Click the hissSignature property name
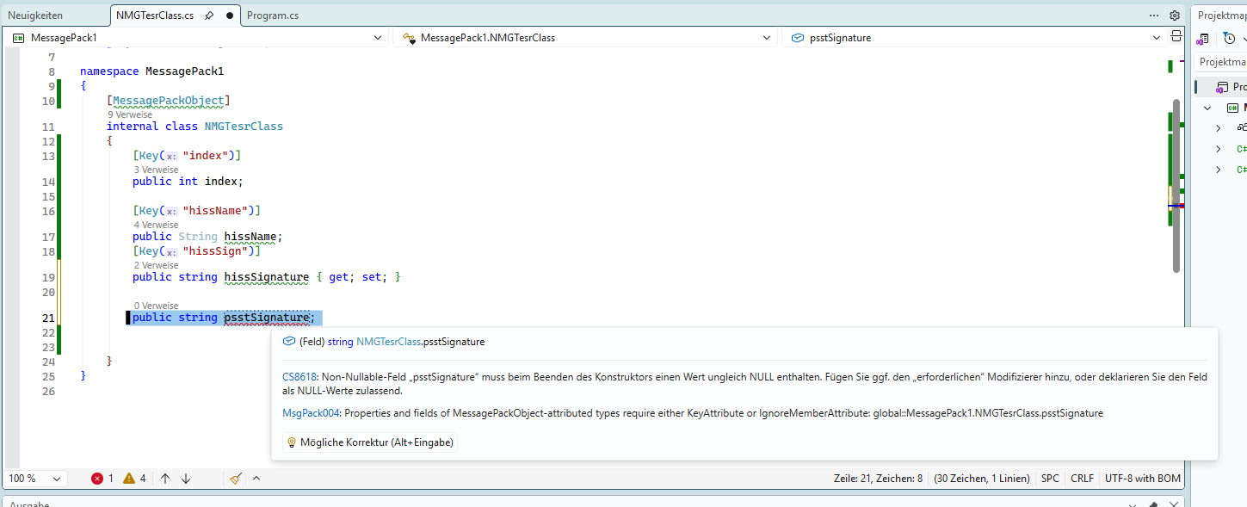Screen dimensions: 1247x507 coord(267,277)
